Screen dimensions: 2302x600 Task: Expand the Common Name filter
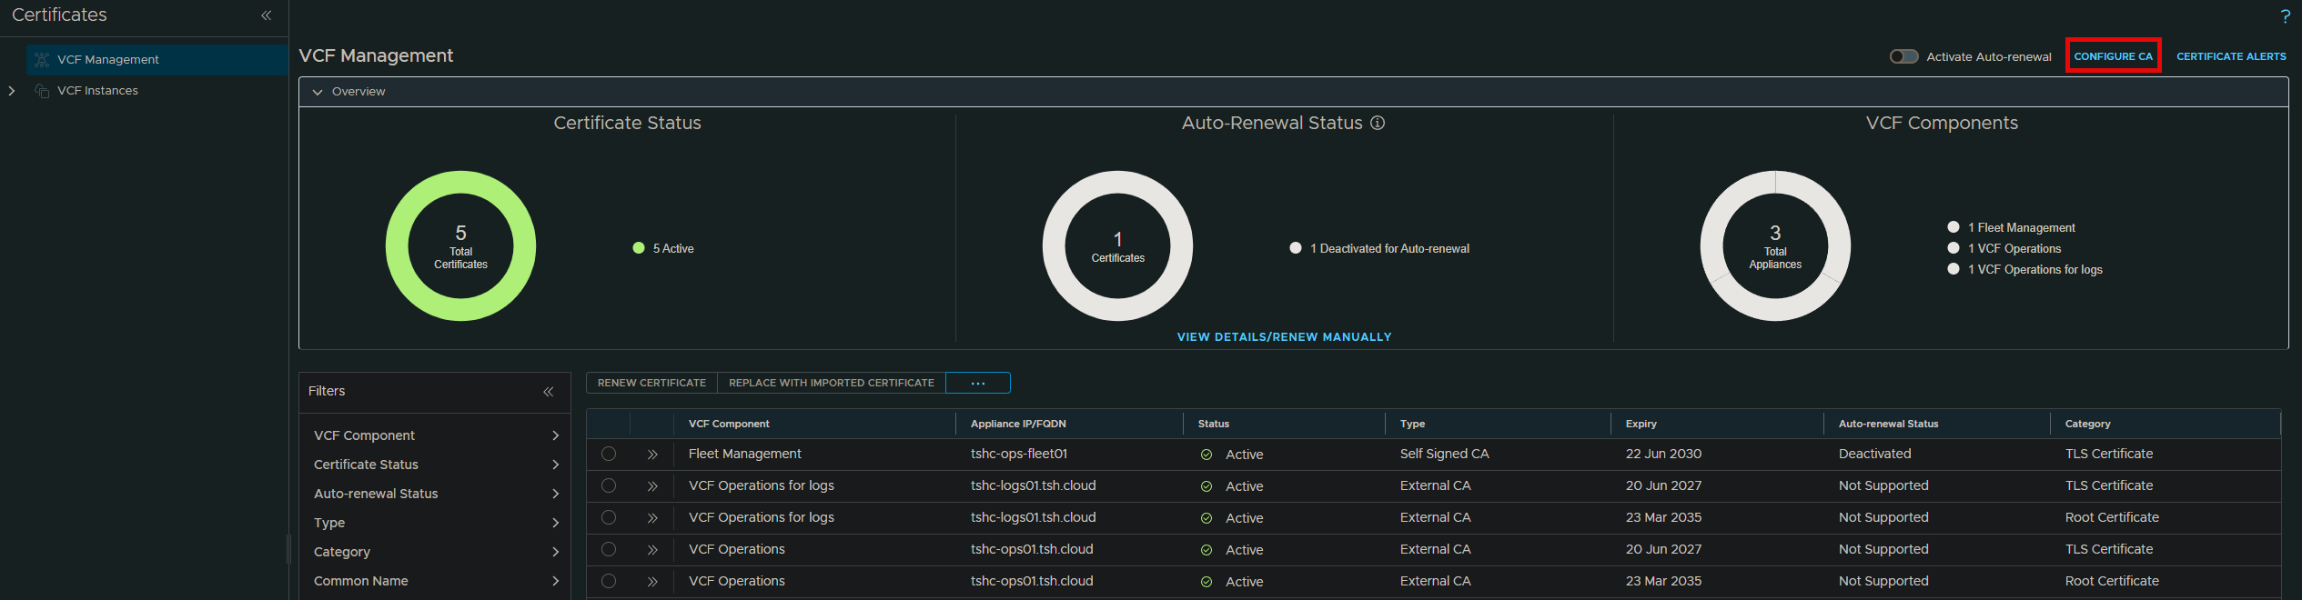click(x=555, y=581)
